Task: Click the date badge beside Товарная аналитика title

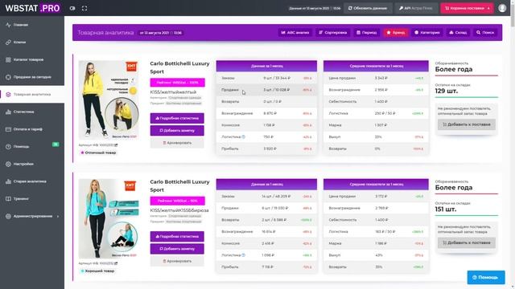Action: (161, 33)
